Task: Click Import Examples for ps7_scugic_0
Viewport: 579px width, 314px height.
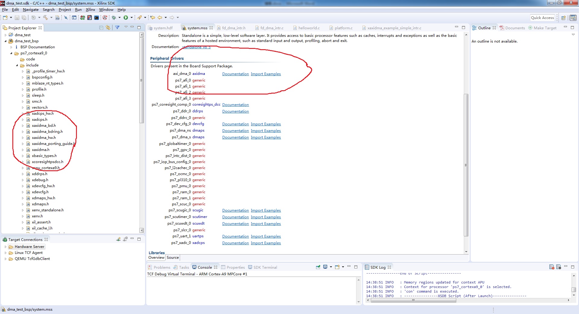Action: (266, 210)
